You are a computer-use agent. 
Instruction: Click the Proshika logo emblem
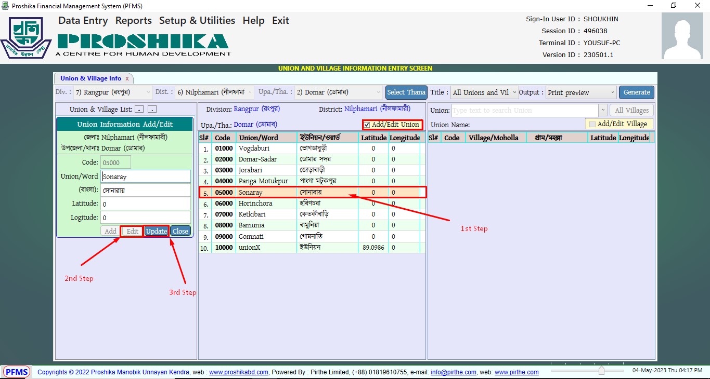(26, 37)
